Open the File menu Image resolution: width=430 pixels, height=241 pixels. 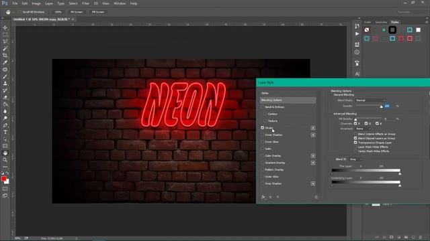(15, 3)
